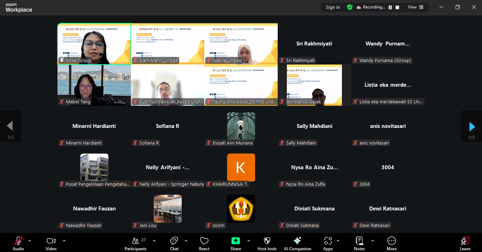
Task: Open the React heart menu
Action: point(204,241)
